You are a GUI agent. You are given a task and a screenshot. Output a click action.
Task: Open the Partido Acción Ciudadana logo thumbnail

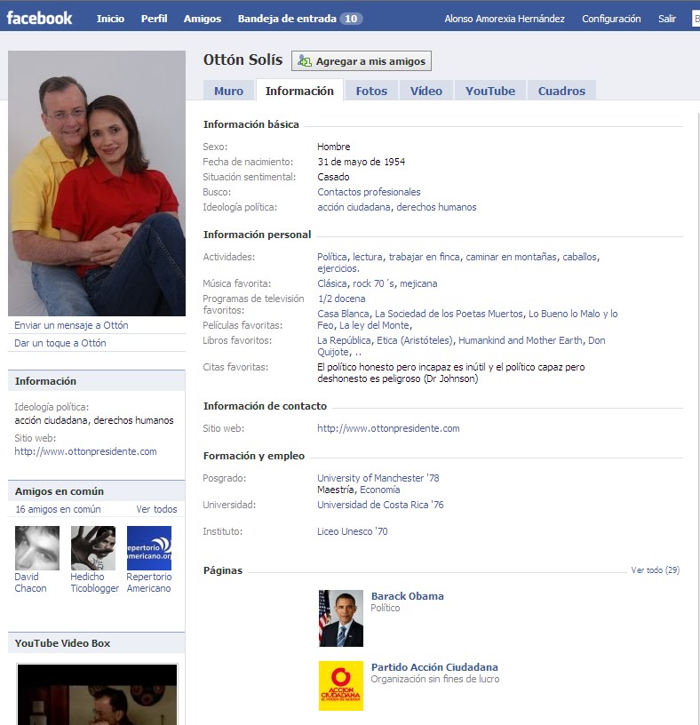click(341, 686)
